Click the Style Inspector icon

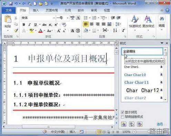click(x=132, y=124)
